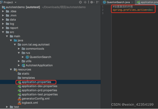Close the QuestionSearch.java tab
The image size is (158, 109).
click(x=132, y=2)
